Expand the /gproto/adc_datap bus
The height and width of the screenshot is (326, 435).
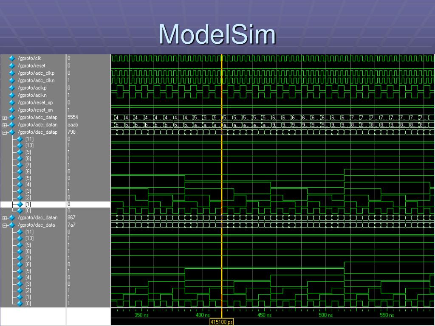point(4,118)
